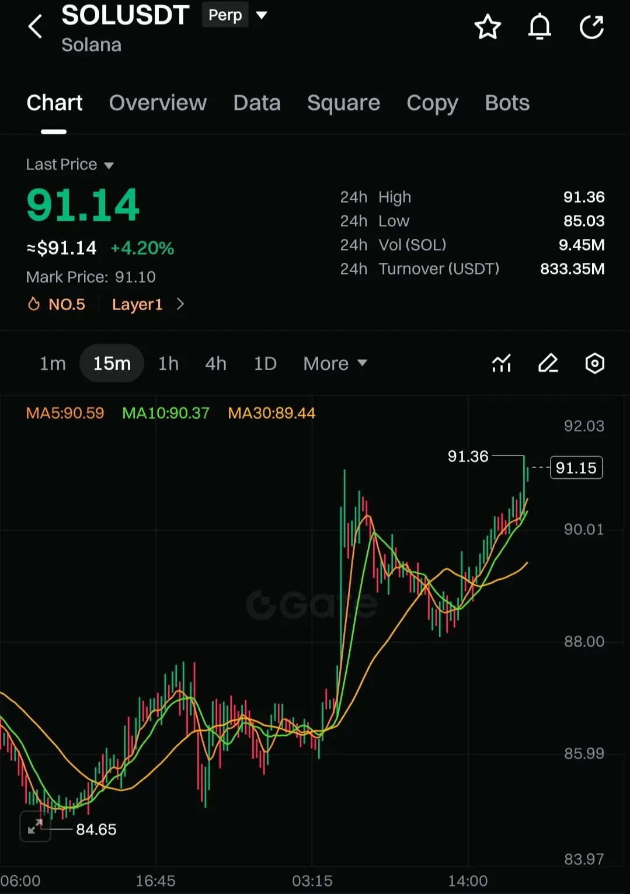Open the More timeframes dropdown
Viewport: 630px width, 894px height.
tap(335, 363)
